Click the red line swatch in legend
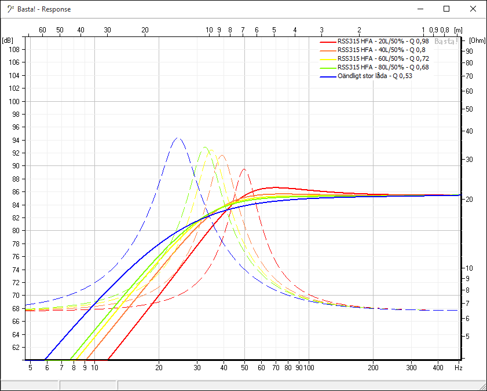 coord(327,42)
